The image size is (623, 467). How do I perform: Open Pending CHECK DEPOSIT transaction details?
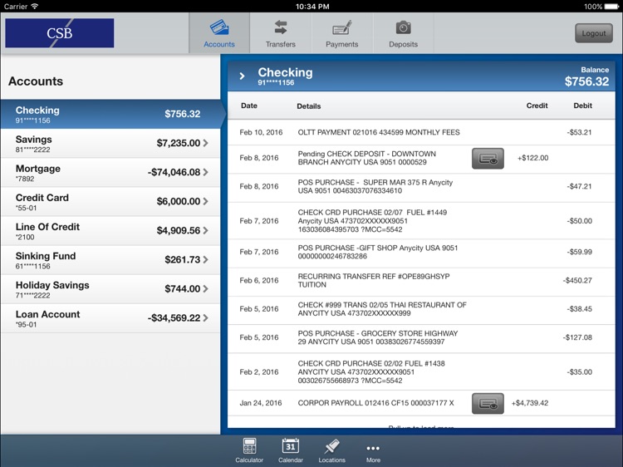pos(421,159)
